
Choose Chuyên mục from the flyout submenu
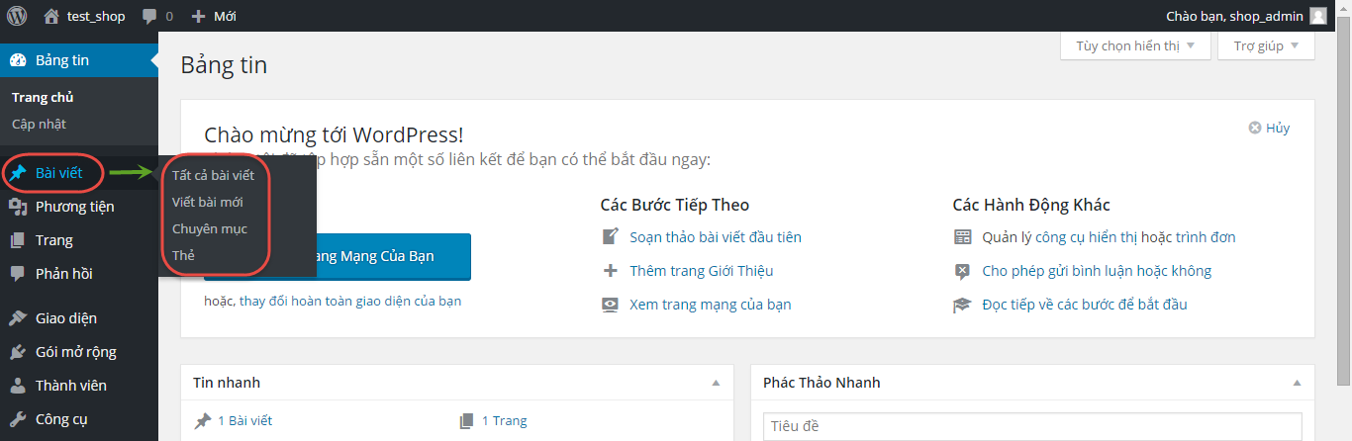click(x=209, y=228)
